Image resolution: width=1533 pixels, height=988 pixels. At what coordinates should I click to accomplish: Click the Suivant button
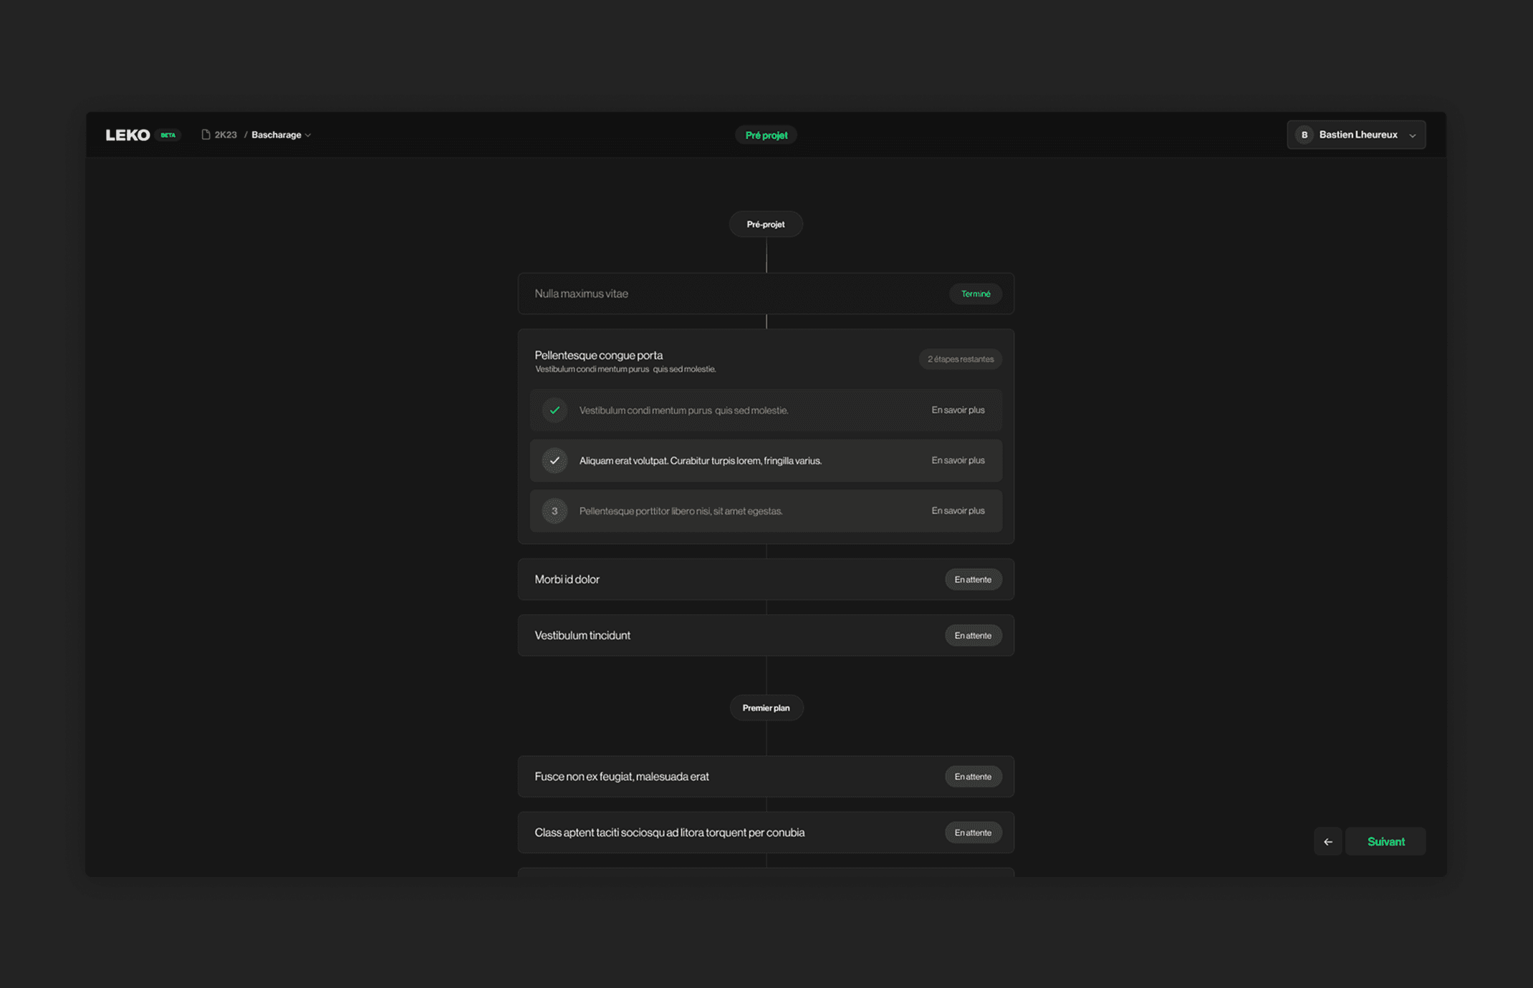point(1385,841)
